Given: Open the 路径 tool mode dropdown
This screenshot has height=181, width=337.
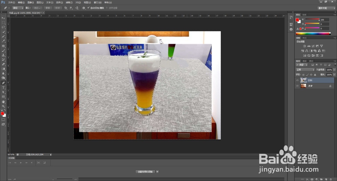Looking at the screenshot, I should 18,8.
